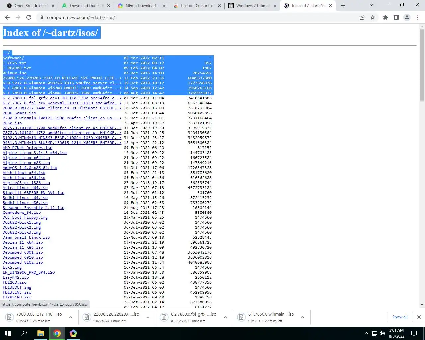
Task: Open the volume control in system tray
Action: tap(382, 333)
